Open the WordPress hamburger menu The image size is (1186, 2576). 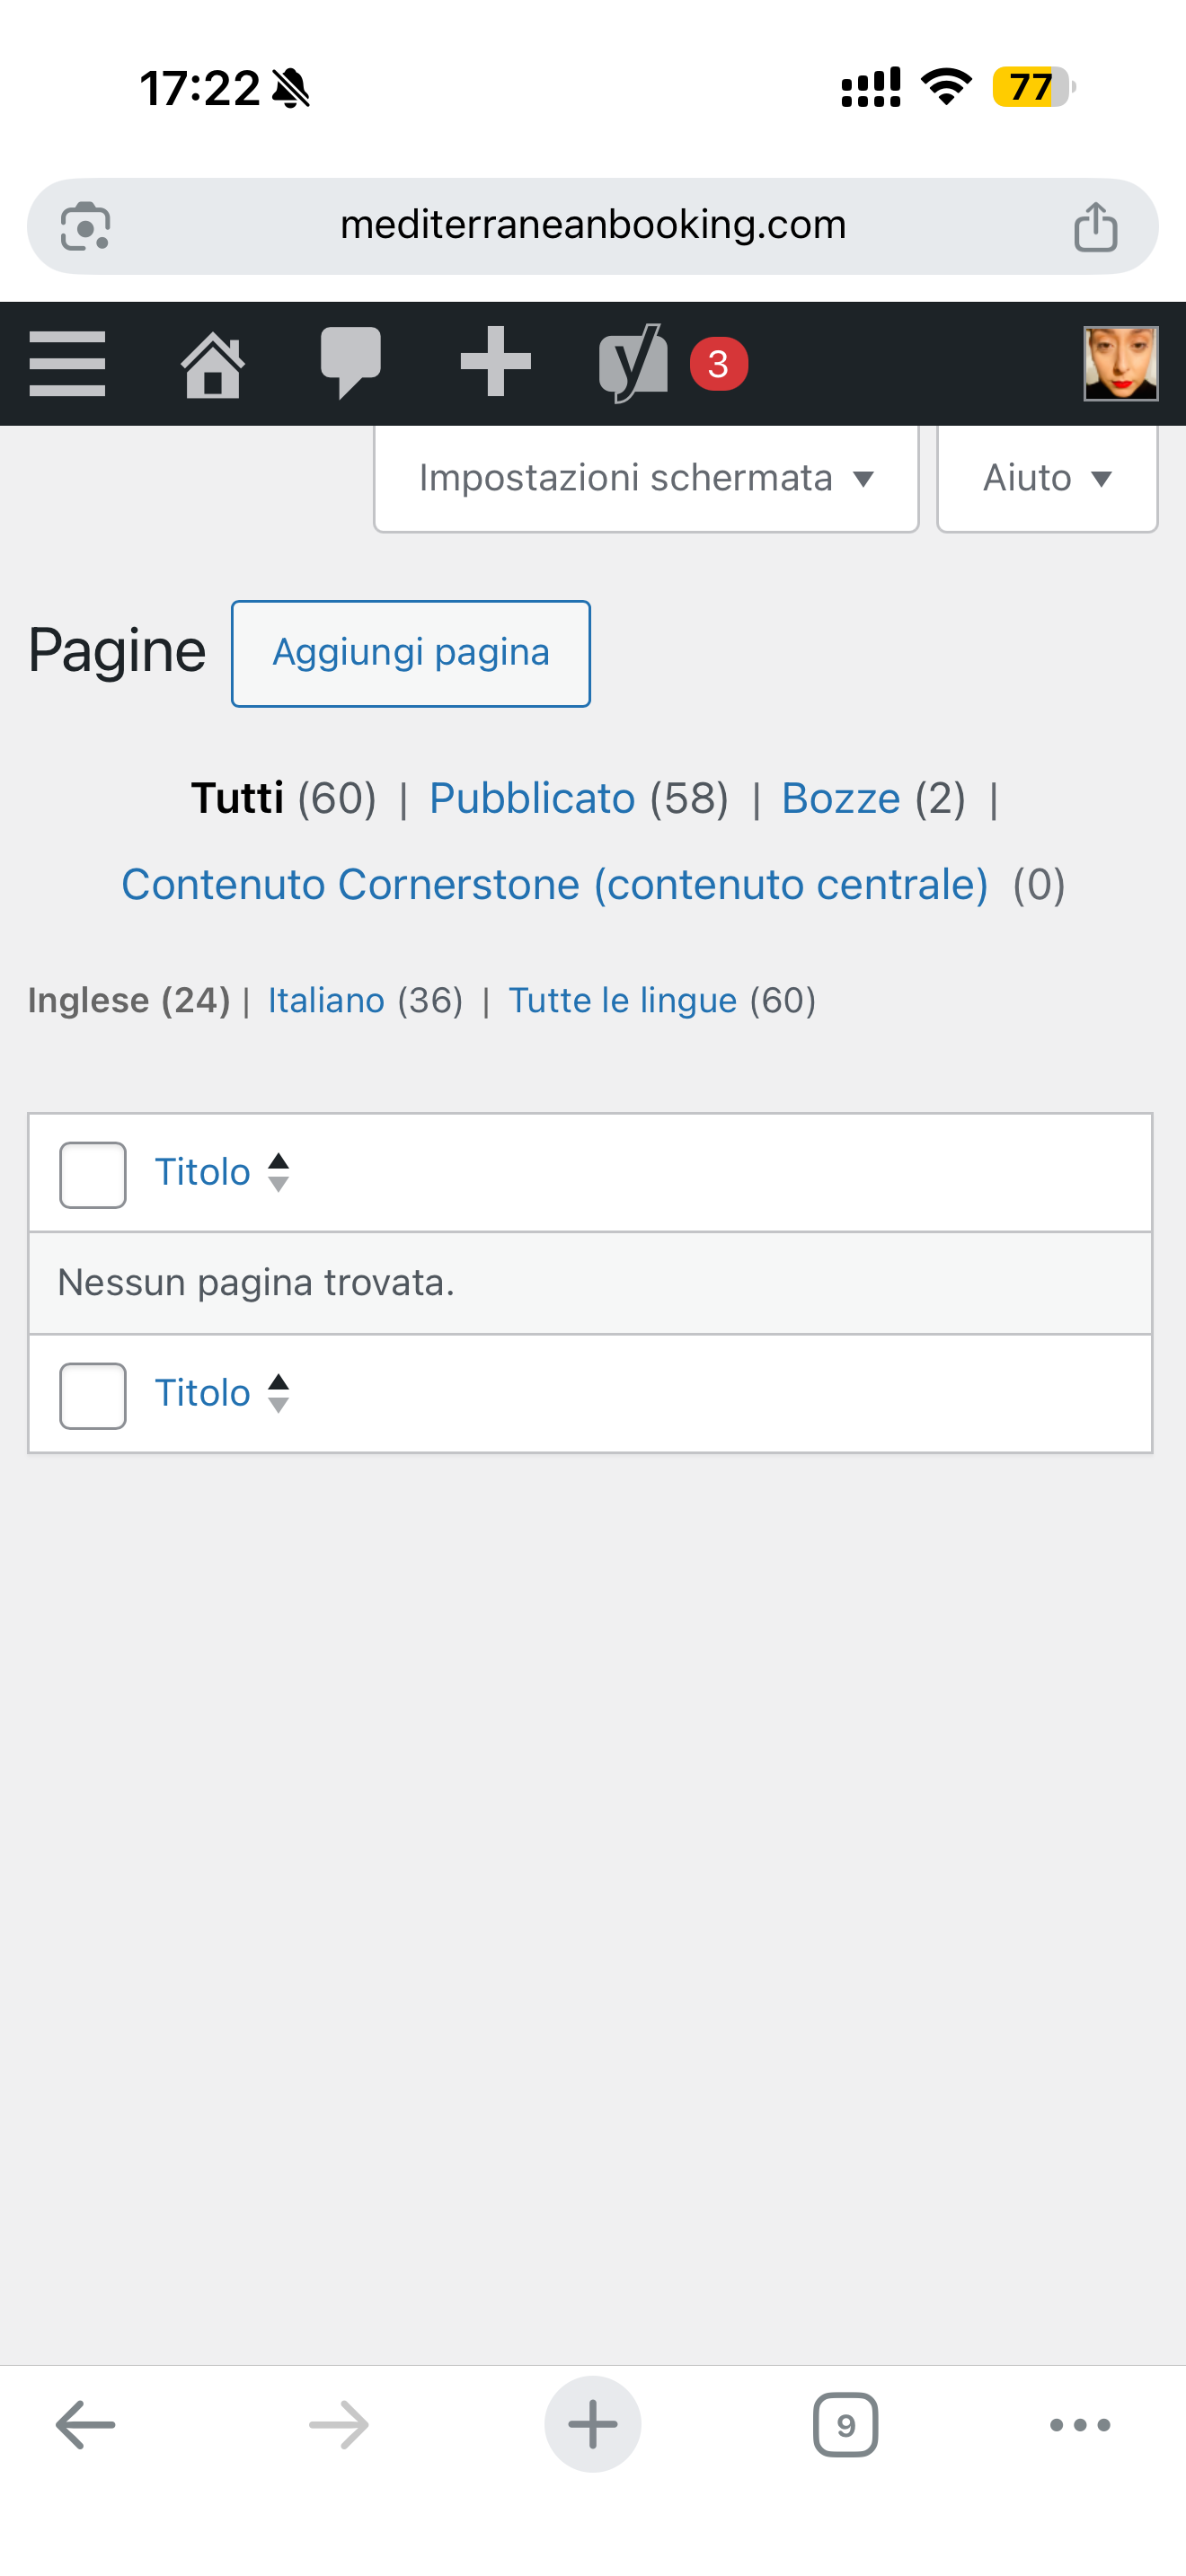[x=67, y=364]
